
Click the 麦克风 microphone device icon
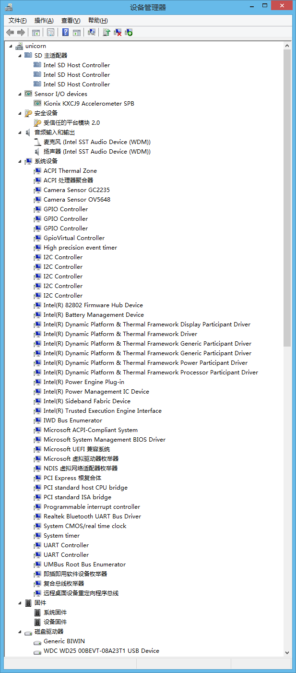pyautogui.click(x=37, y=142)
